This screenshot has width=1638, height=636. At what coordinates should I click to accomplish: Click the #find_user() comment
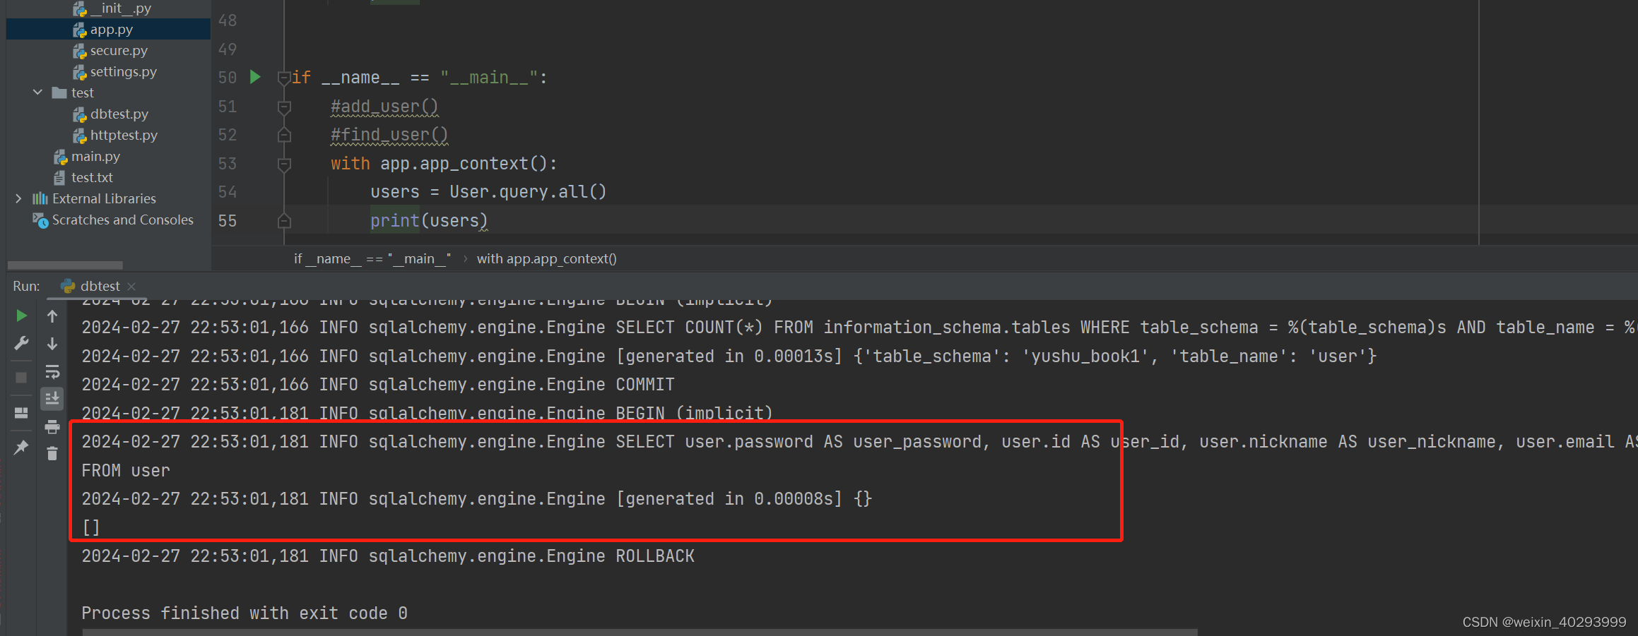coord(389,135)
